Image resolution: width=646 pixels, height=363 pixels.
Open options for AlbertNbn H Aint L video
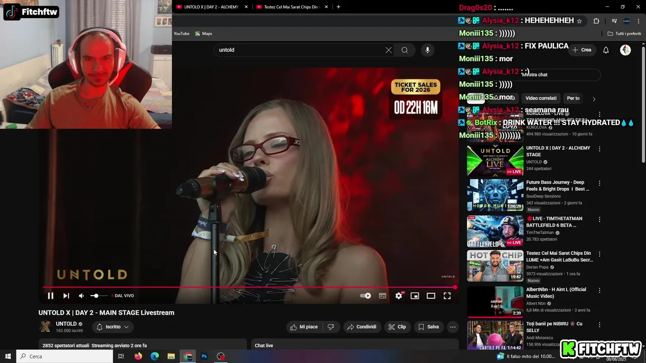pos(600,290)
